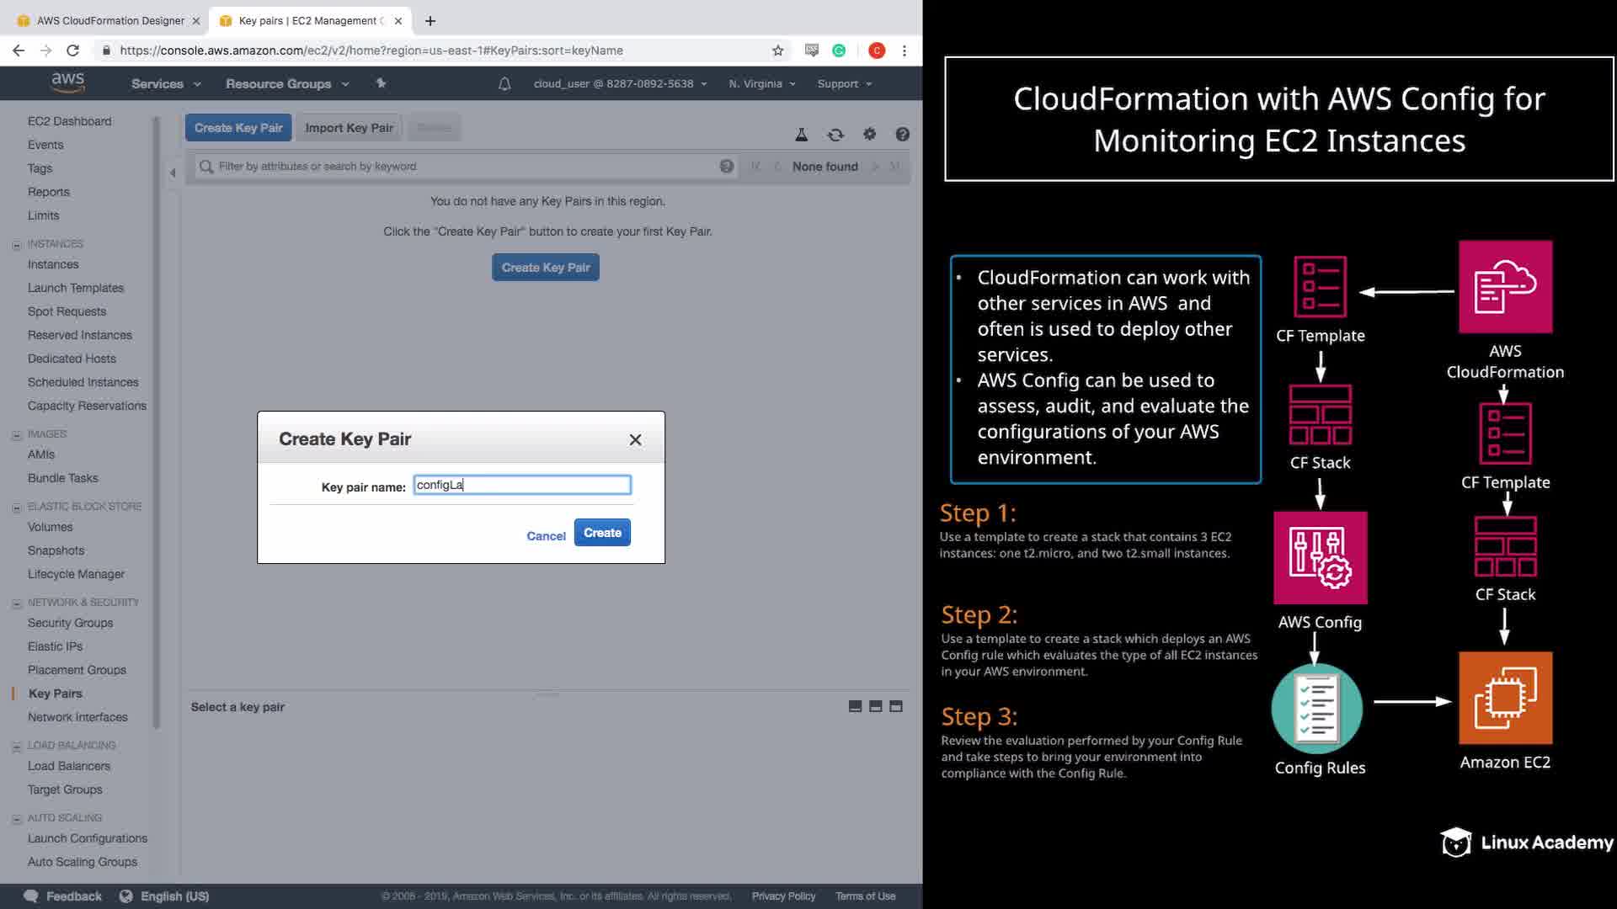Viewport: 1617px width, 909px height.
Task: Collapse the ELASTIC BLOCK STORE section
Action: coord(17,508)
